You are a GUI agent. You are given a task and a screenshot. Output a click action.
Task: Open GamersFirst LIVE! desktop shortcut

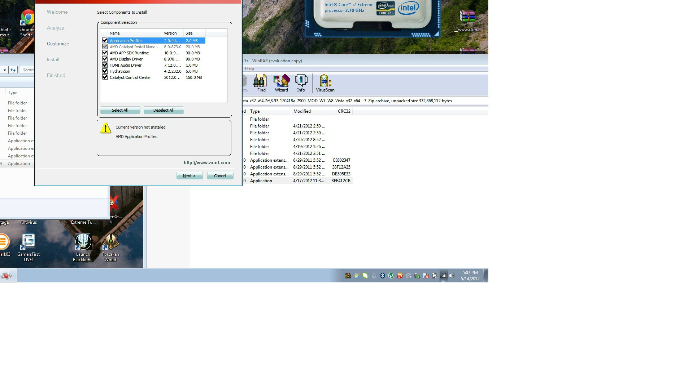(28, 248)
